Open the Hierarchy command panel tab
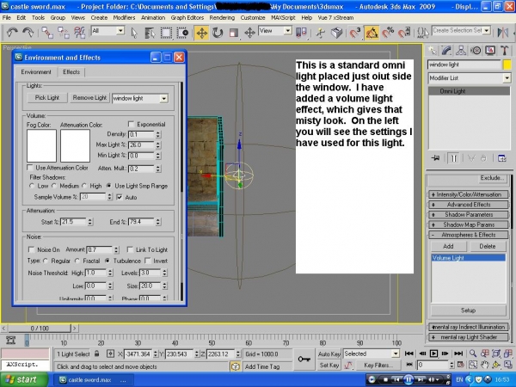This screenshot has height=387, width=516. [x=461, y=51]
